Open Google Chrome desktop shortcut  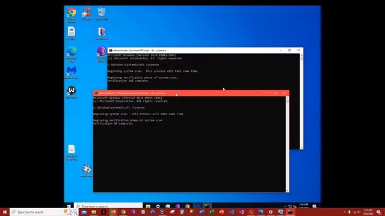click(72, 12)
